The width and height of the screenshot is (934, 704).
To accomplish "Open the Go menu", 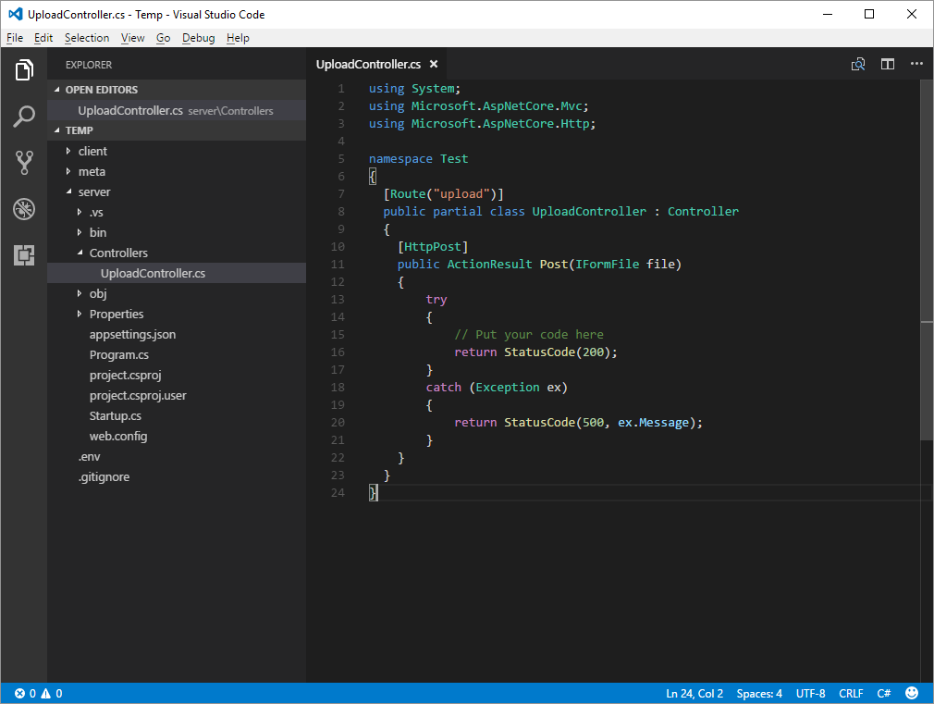I will pos(163,38).
